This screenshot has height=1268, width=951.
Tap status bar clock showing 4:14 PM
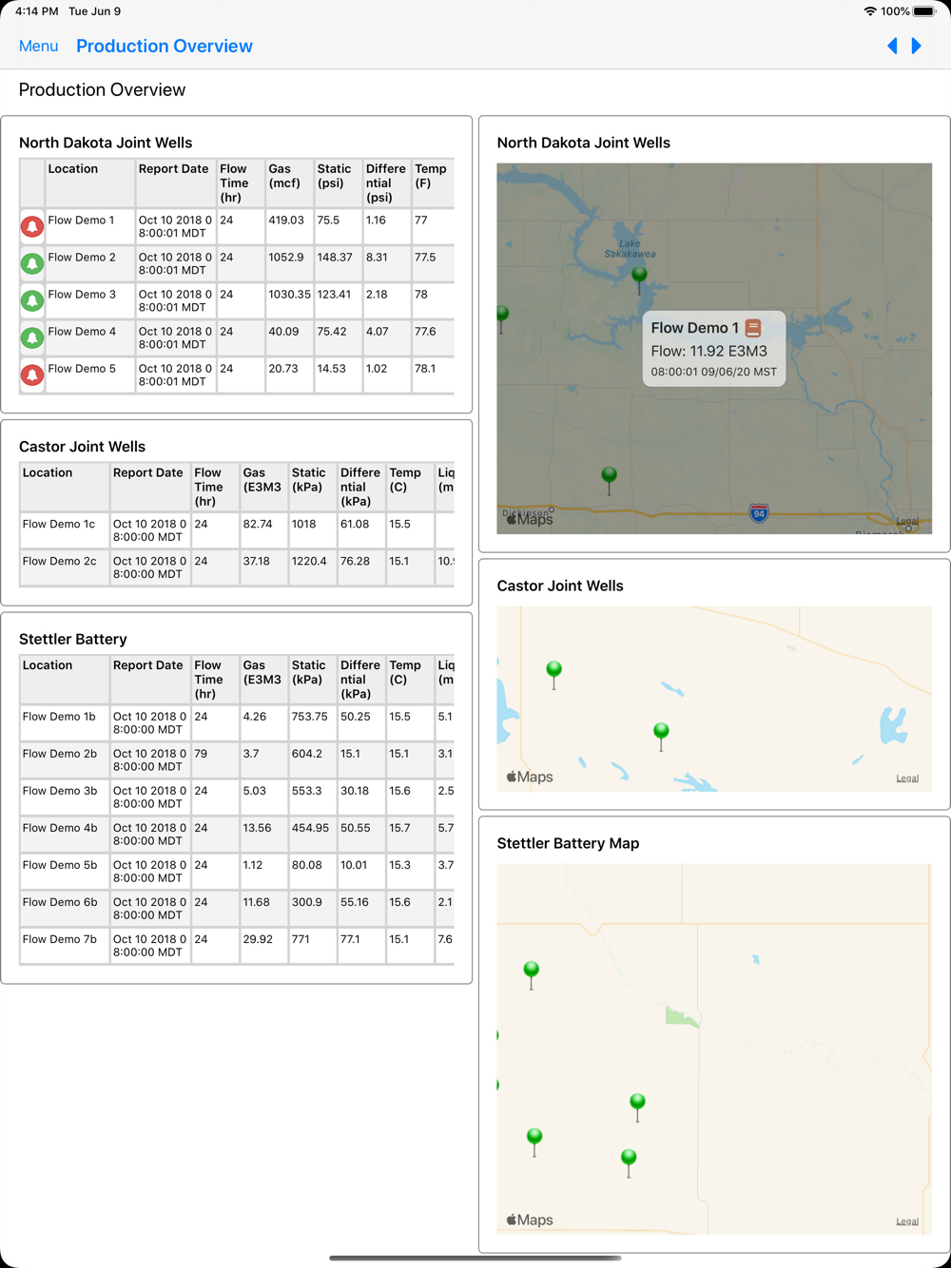click(x=36, y=11)
